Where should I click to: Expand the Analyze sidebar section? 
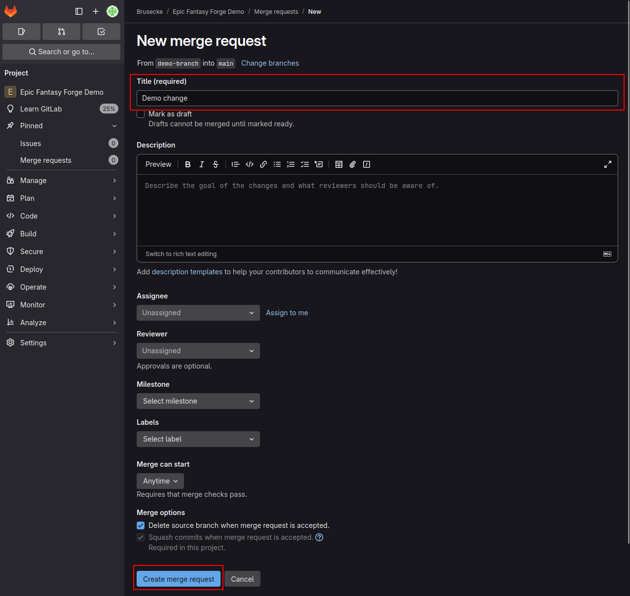62,323
